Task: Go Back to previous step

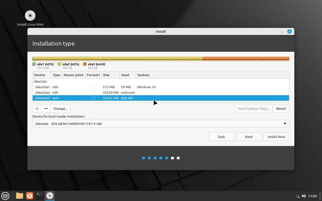Action: click(x=249, y=137)
